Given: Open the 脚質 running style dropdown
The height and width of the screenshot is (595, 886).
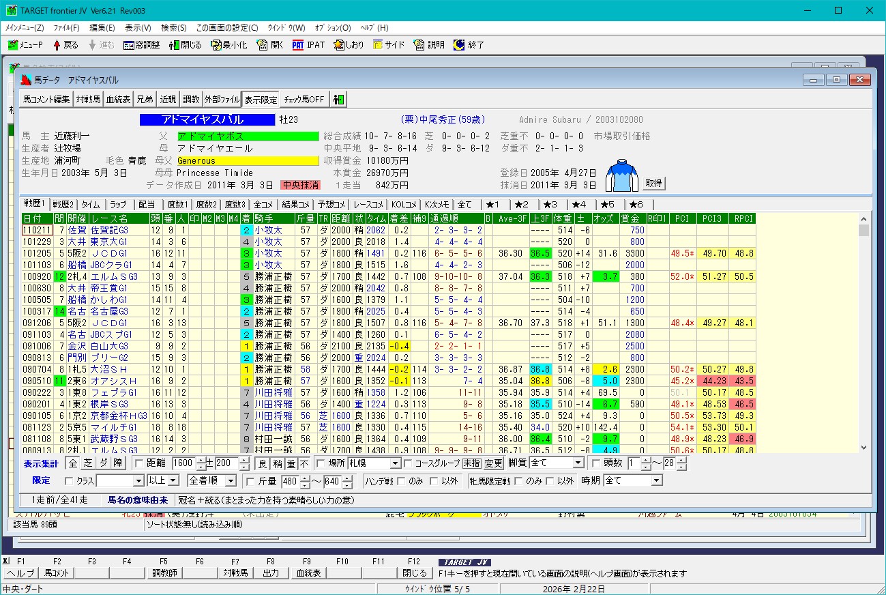Looking at the screenshot, I should tap(578, 463).
